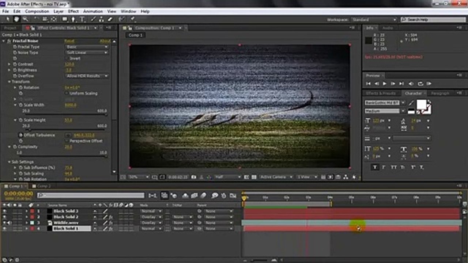The height and width of the screenshot is (263, 468).
Task: Hide the Wildlife.wmv video layer
Action: pyautogui.click(x=4, y=223)
